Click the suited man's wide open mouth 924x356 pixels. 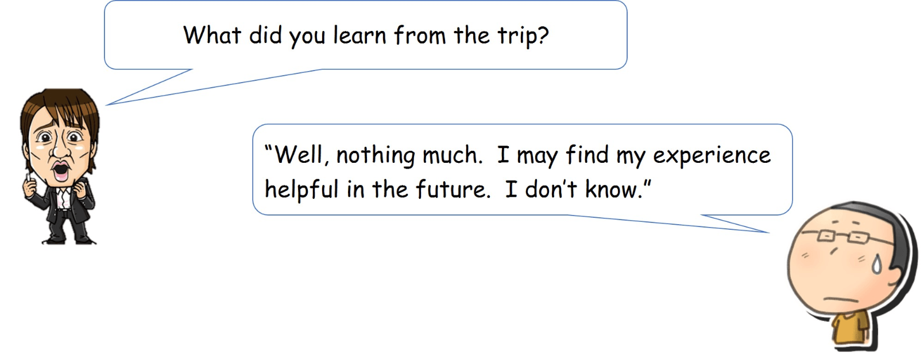(x=60, y=170)
